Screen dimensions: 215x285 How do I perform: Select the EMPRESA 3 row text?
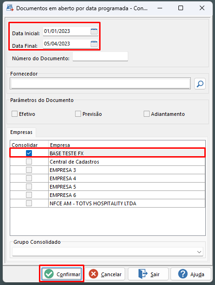(x=63, y=170)
